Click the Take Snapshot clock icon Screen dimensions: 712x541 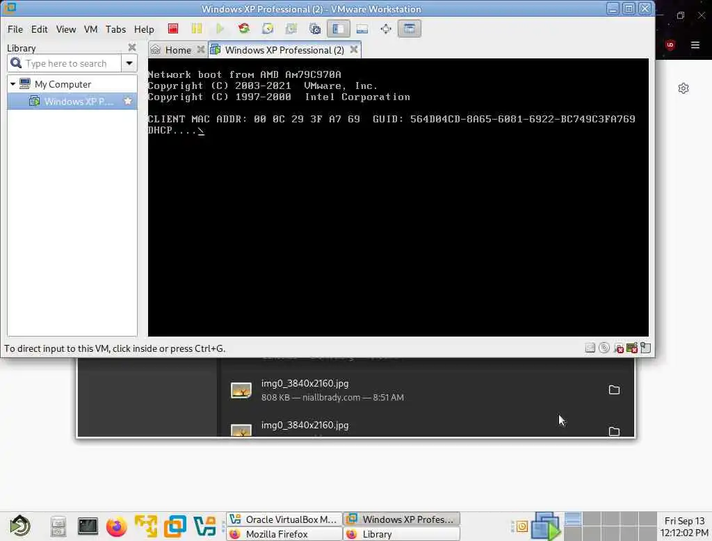(268, 29)
